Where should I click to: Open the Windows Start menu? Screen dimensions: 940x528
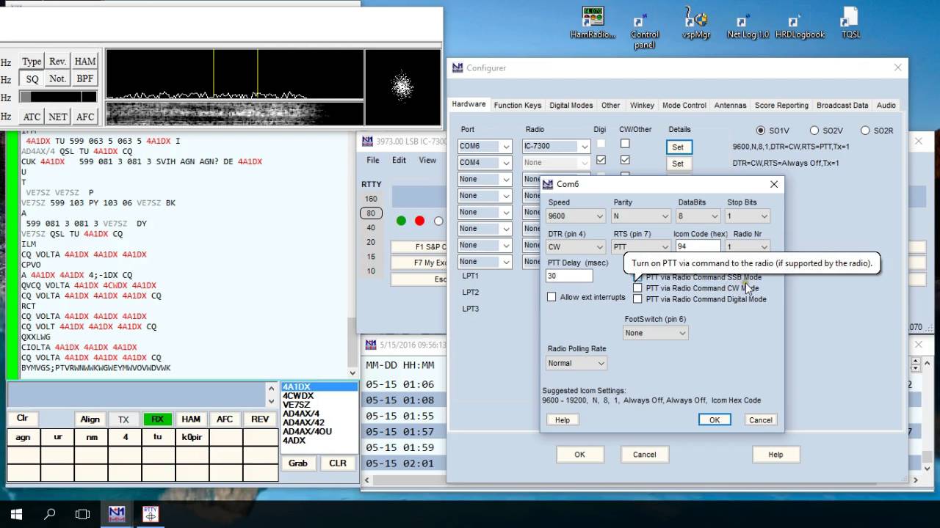click(16, 514)
